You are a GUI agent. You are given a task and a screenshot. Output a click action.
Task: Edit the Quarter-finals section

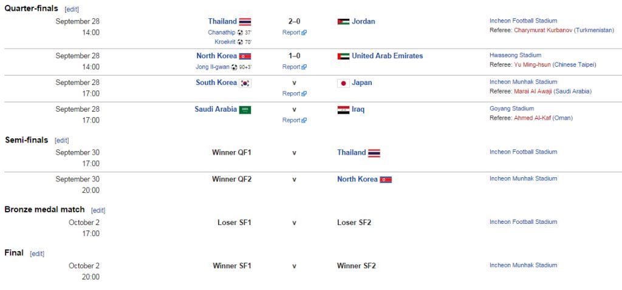point(72,9)
